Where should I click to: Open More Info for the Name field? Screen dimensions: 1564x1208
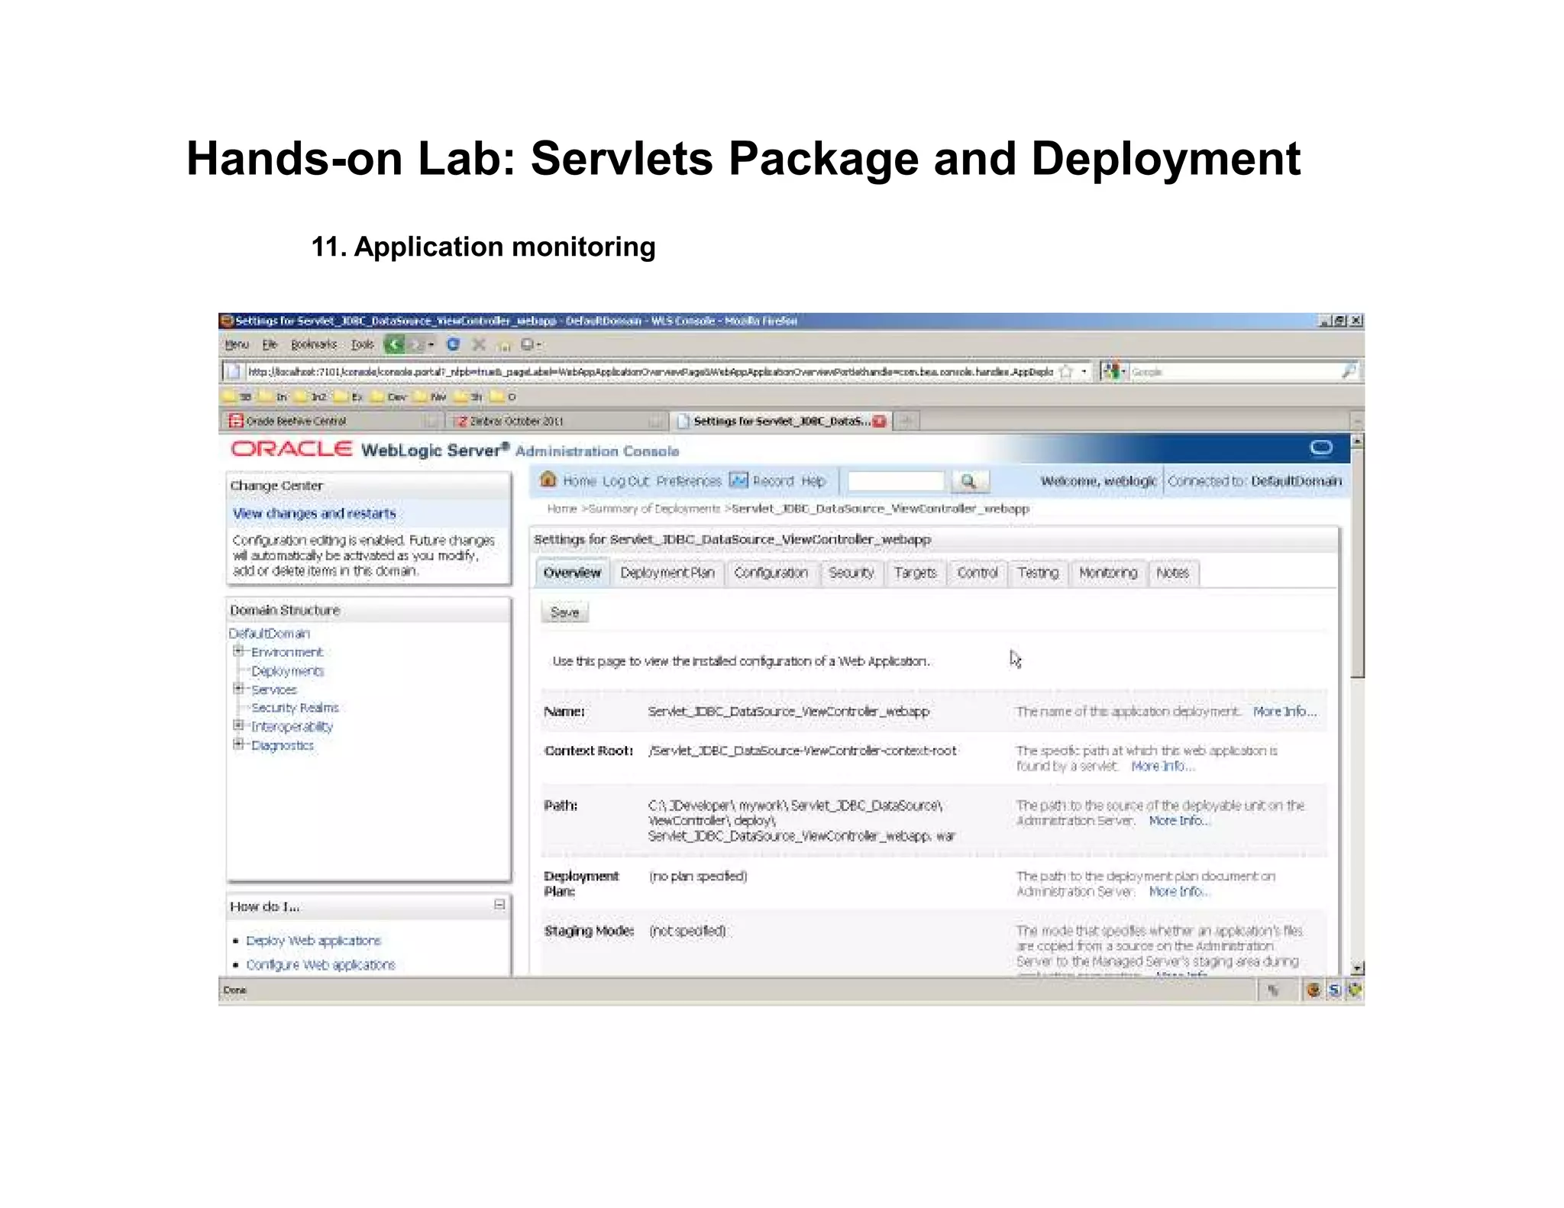pyautogui.click(x=1284, y=711)
